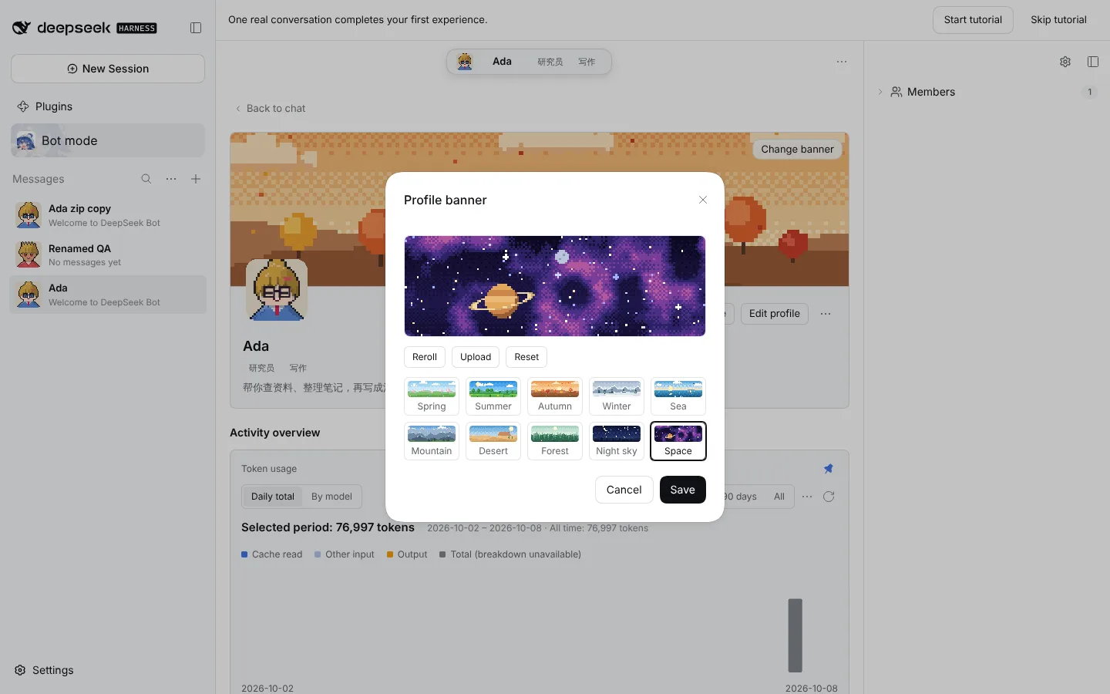Select Bot mode in sidebar
Screen dimensions: 1110x694
coord(108,140)
